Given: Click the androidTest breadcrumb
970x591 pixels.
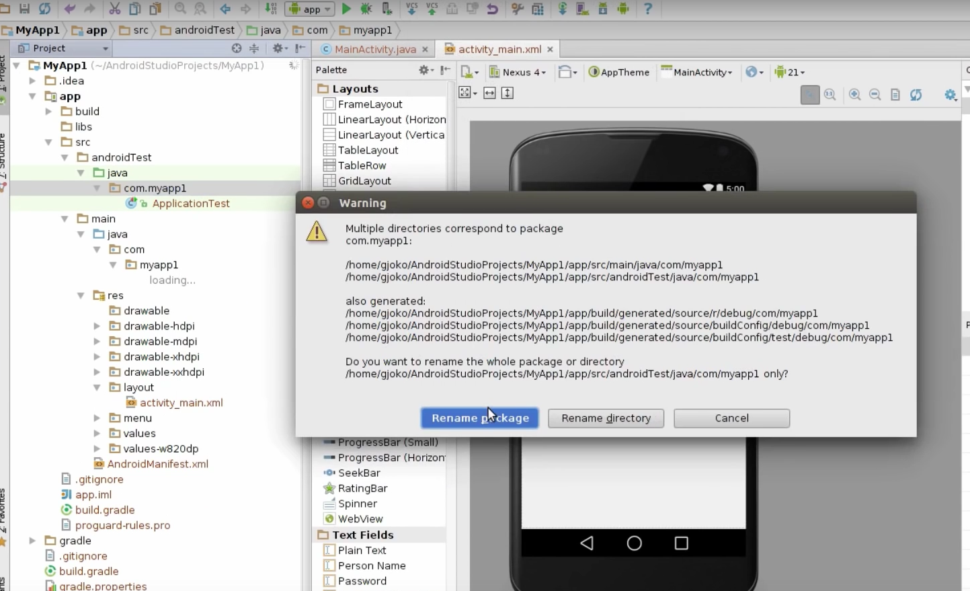Looking at the screenshot, I should click(x=198, y=30).
